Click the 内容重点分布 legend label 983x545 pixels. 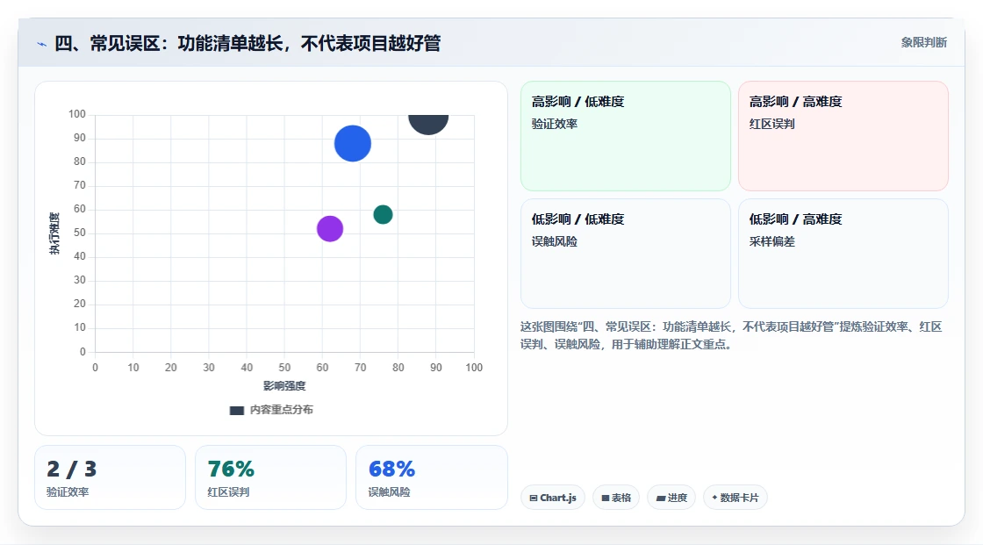point(282,410)
